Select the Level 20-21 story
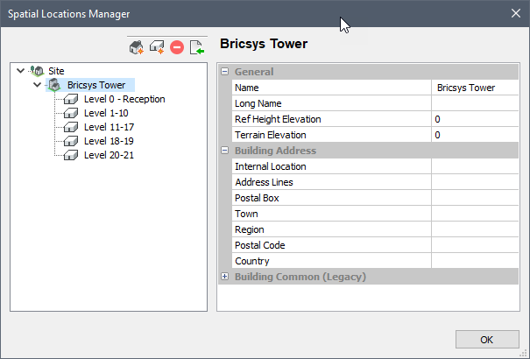Viewport: 530px width, 359px height. click(109, 155)
